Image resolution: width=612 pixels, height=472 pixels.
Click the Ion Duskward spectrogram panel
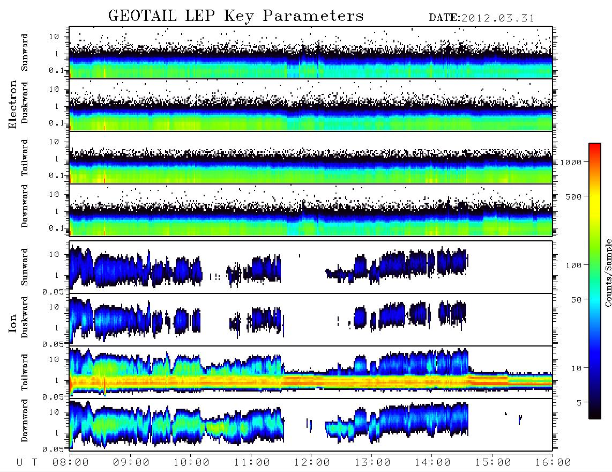311,320
